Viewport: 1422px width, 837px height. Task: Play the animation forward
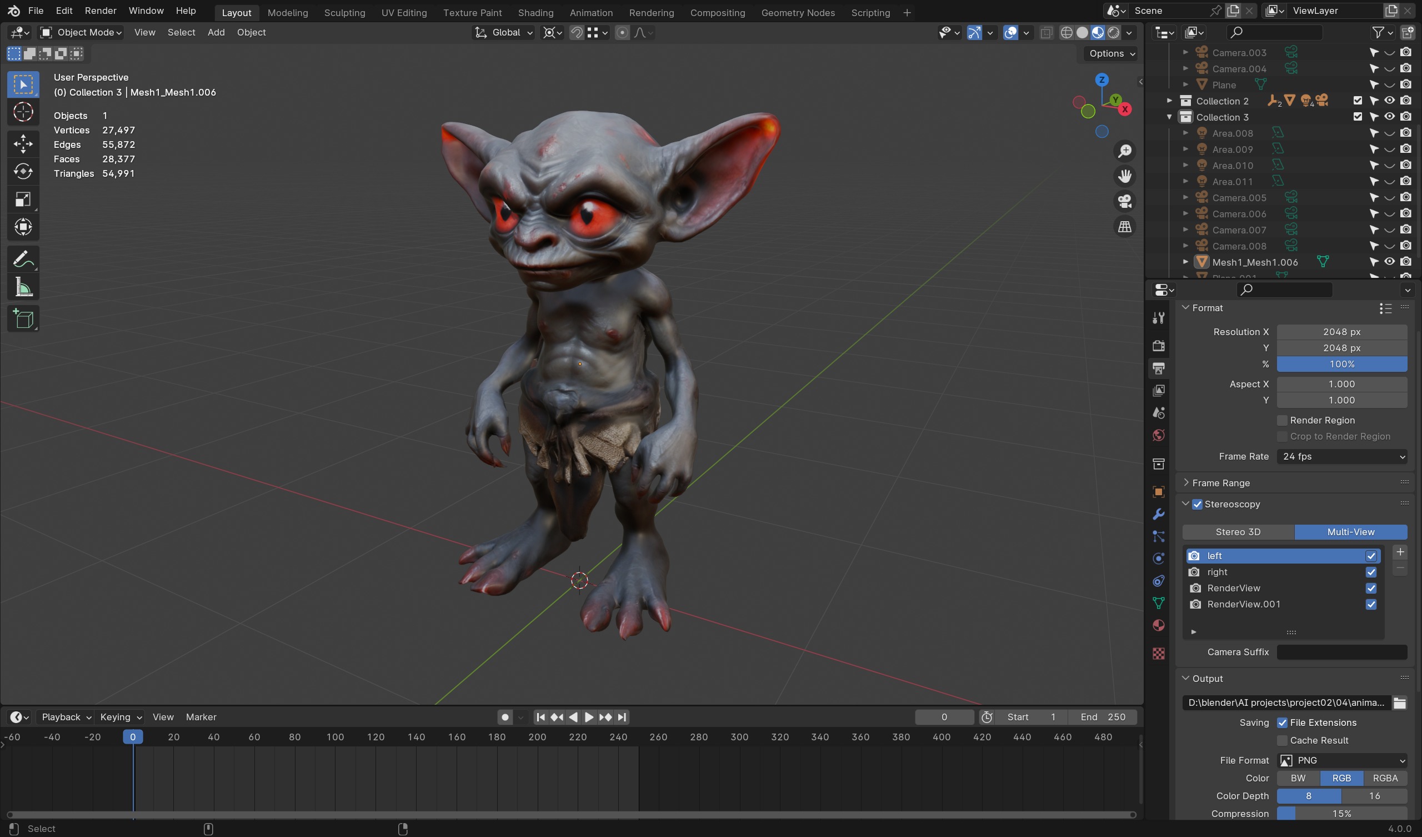pyautogui.click(x=589, y=718)
